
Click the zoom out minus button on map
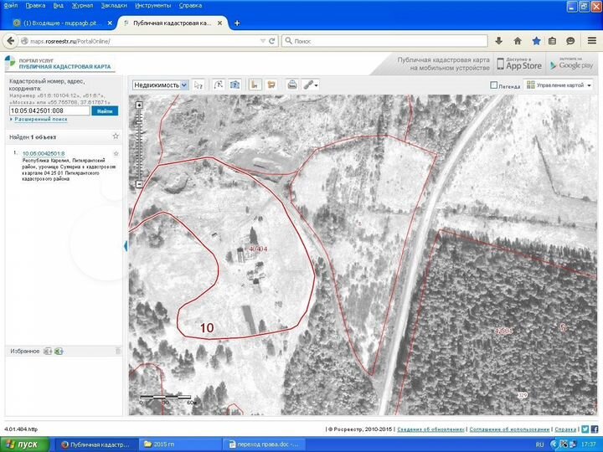coord(139,184)
